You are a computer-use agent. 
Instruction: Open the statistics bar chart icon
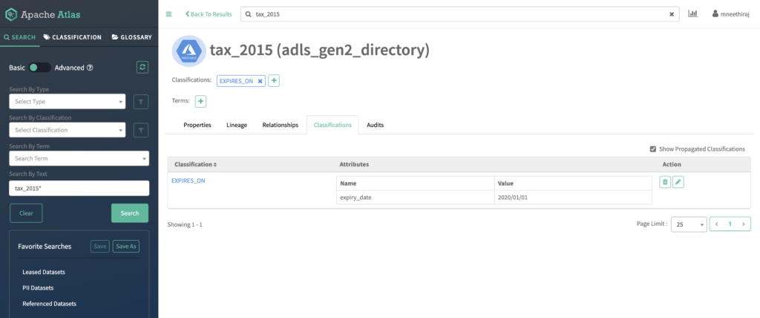[692, 13]
